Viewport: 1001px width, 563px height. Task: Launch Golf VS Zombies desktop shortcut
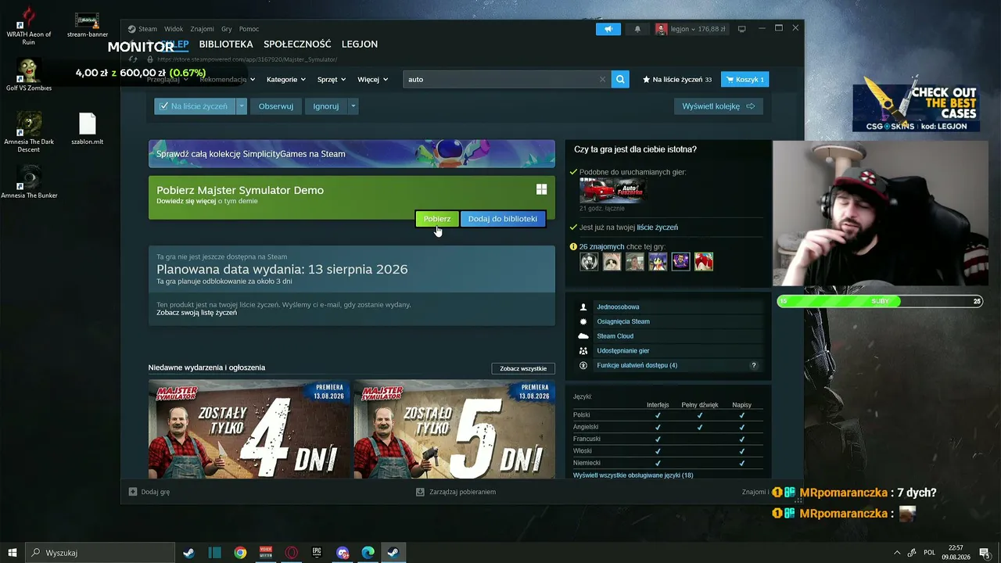[29, 75]
